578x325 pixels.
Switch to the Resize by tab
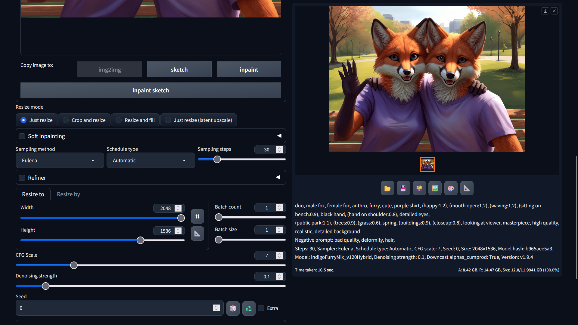click(x=68, y=194)
